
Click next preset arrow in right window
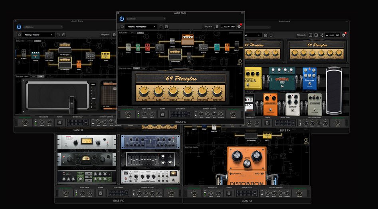[316, 35]
